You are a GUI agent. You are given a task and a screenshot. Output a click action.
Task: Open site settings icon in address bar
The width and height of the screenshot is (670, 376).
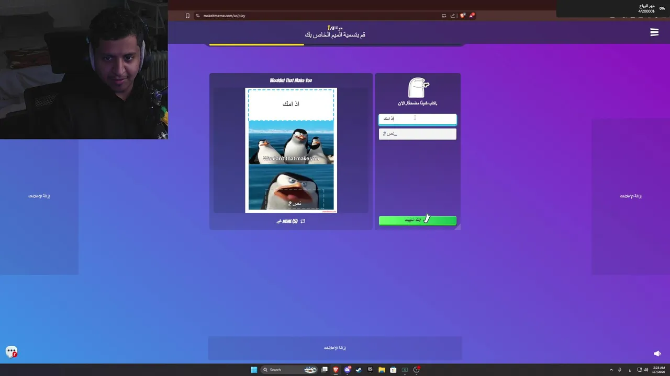[x=198, y=16]
